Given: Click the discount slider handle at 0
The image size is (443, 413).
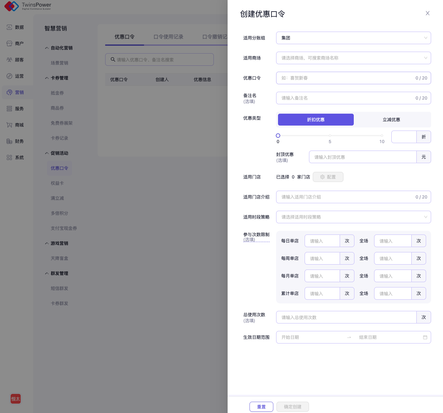Looking at the screenshot, I should pos(278,136).
